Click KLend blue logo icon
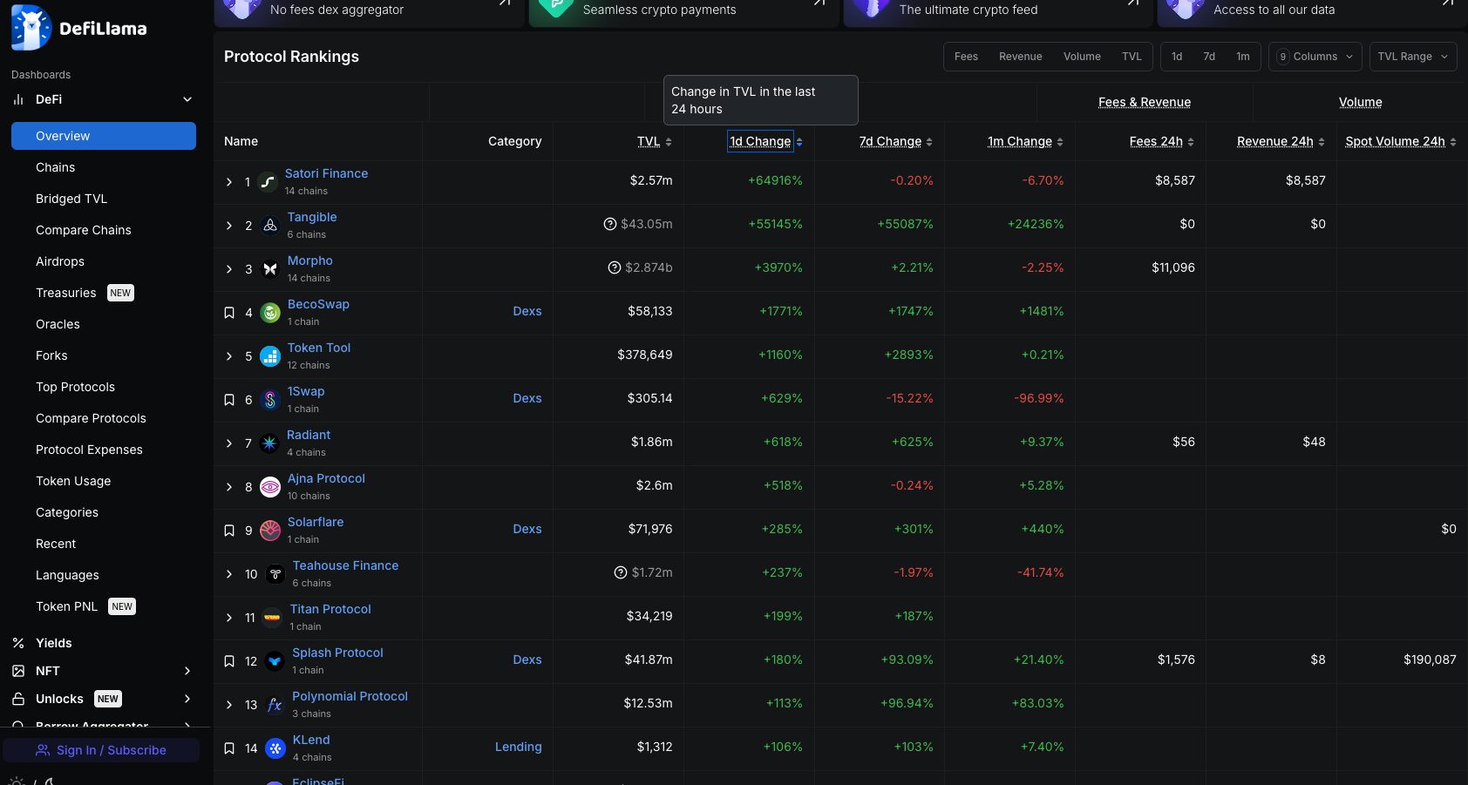The image size is (1468, 785). [275, 748]
